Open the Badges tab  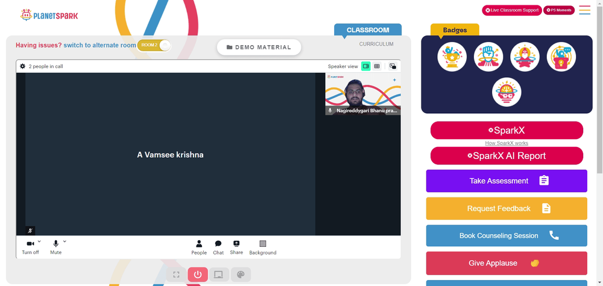click(455, 30)
